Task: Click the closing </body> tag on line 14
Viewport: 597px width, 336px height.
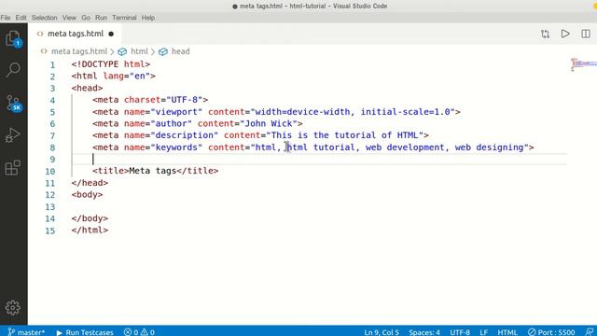Action: [x=90, y=218]
